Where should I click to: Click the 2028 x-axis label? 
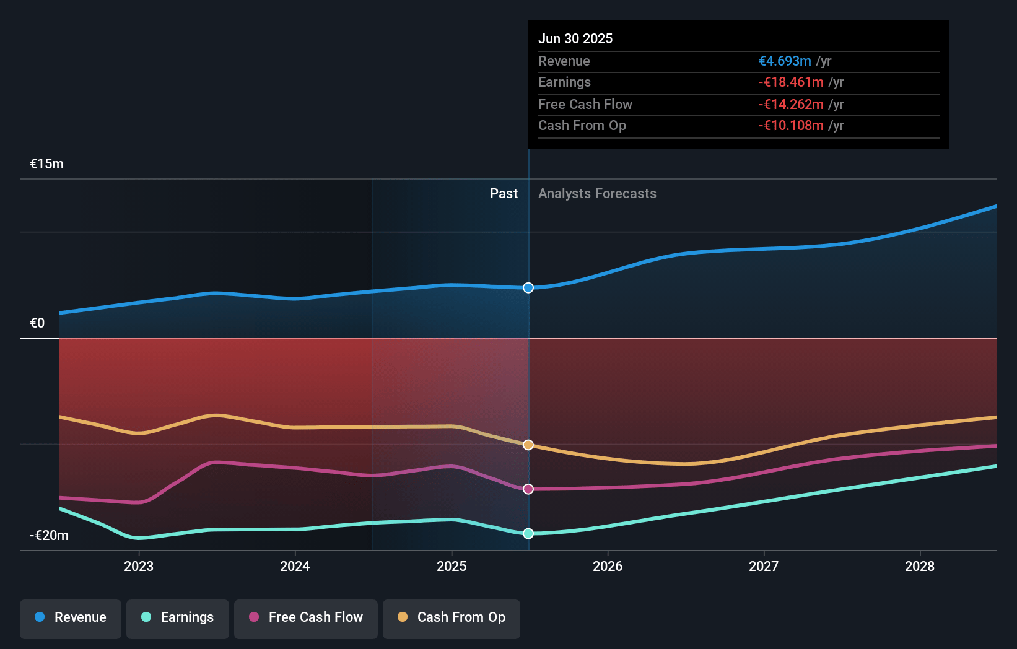[x=920, y=567]
